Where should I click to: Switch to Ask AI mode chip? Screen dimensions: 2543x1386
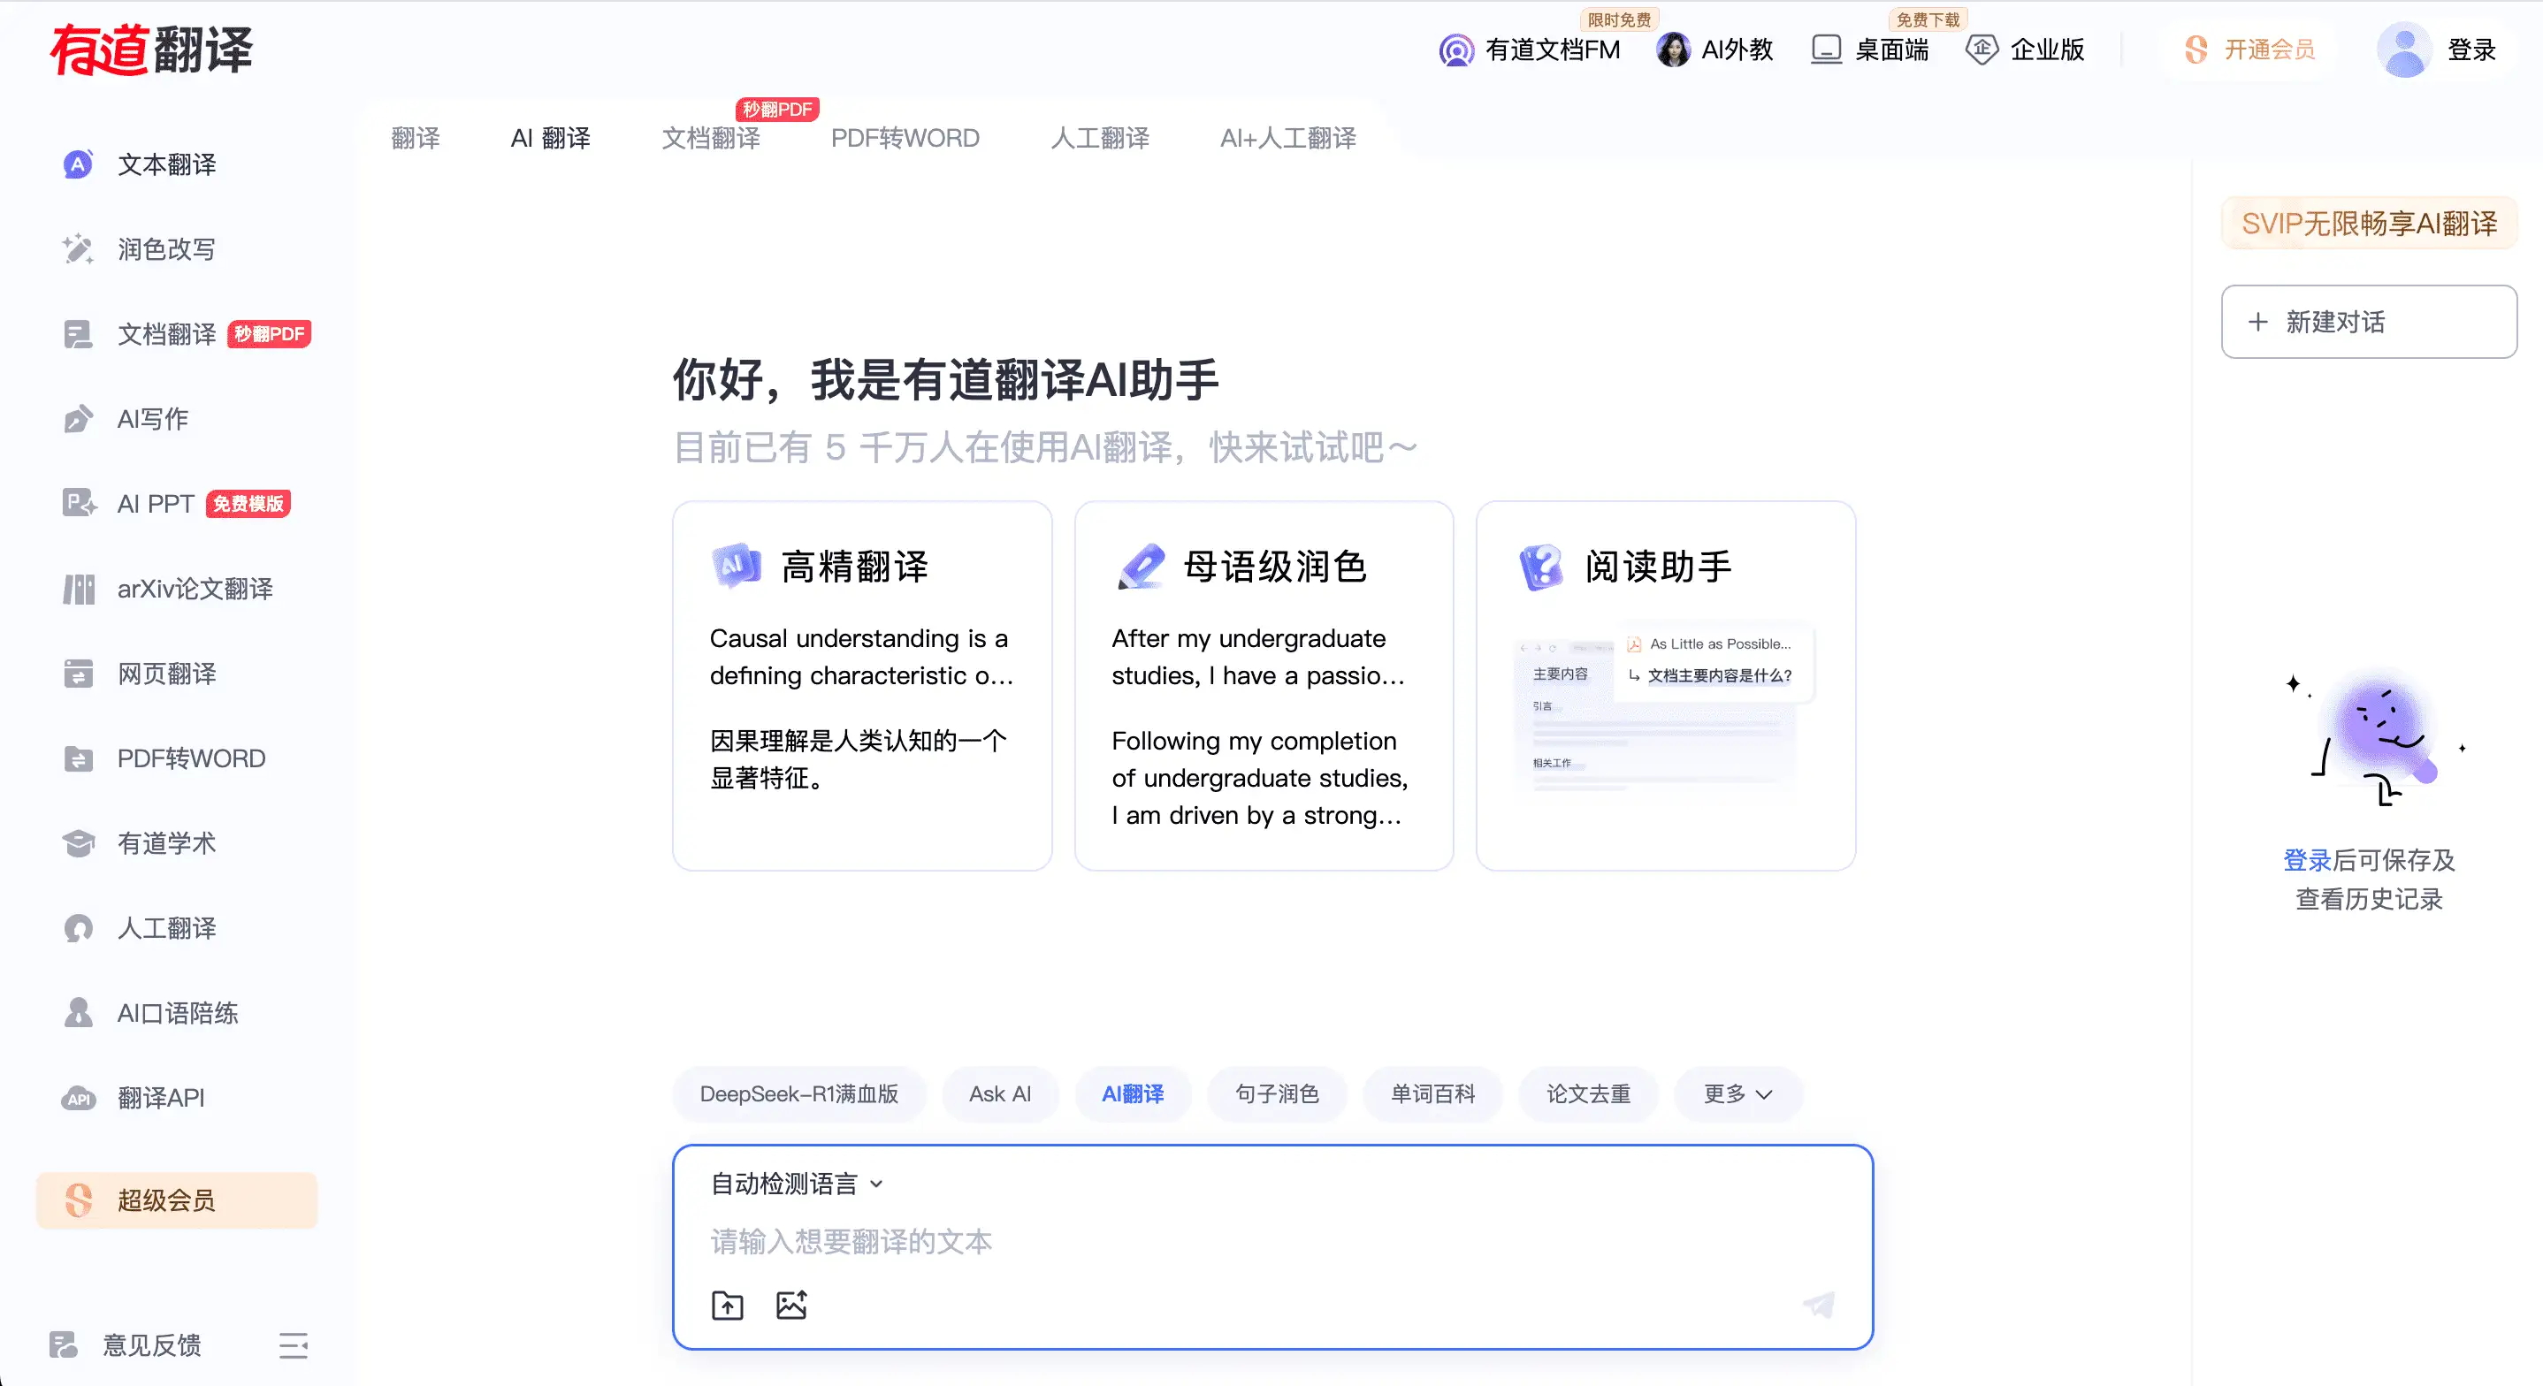click(x=999, y=1093)
